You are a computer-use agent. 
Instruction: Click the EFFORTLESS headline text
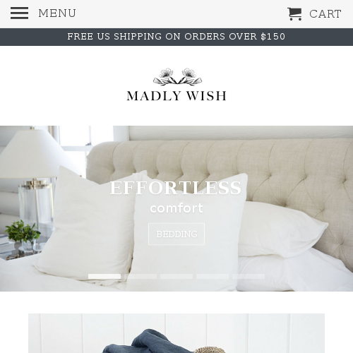coord(176,188)
